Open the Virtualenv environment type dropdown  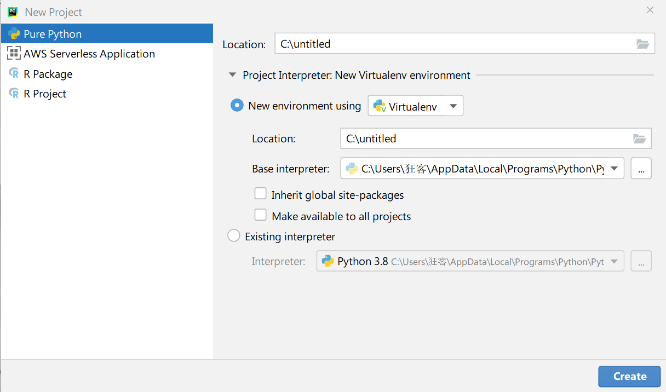[453, 106]
